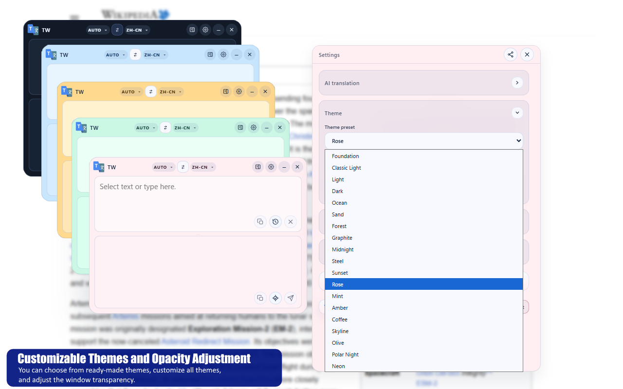The height and width of the screenshot is (389, 623).
Task: Open translation history with the clock icon
Action: [275, 221]
